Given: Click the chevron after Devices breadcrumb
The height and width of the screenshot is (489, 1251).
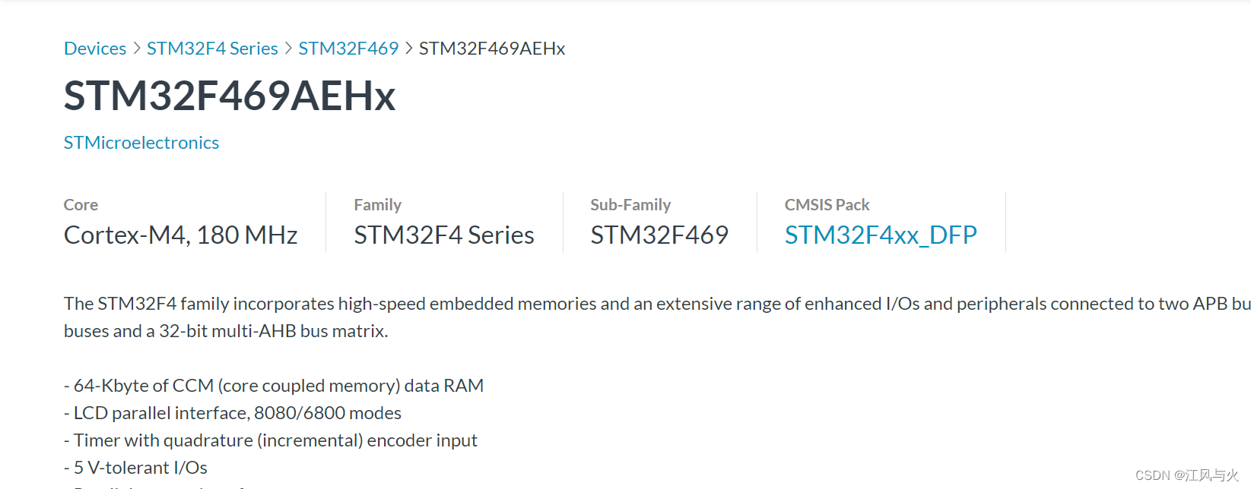Looking at the screenshot, I should (x=135, y=48).
